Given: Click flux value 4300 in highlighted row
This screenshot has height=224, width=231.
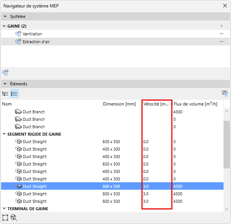Looking at the screenshot, I should coord(178,186).
